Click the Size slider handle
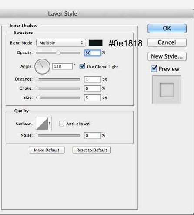Viewport: 194px width, 215px height. [x=38, y=98]
